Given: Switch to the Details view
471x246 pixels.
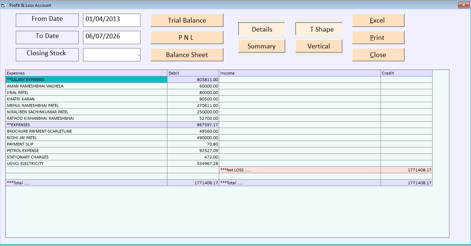Looking at the screenshot, I should pos(262,29).
